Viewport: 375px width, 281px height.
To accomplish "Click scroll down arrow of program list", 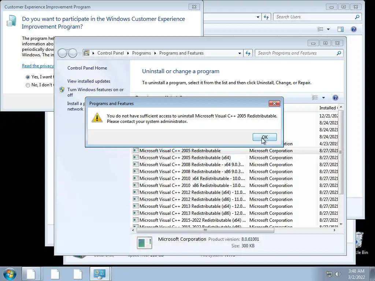I will click(x=341, y=224).
